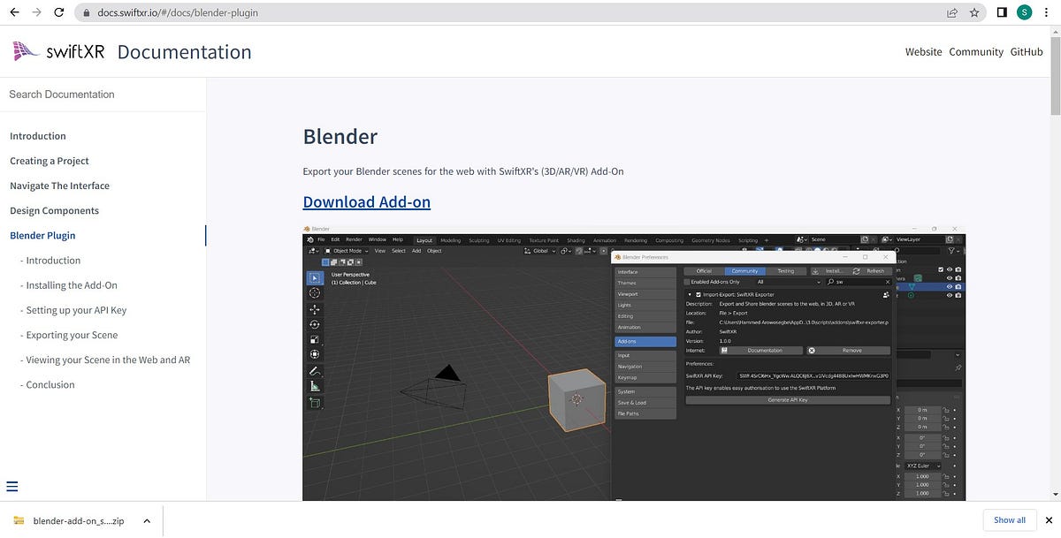Click the Google profile avatar icon
This screenshot has width=1061, height=538.
click(1024, 12)
